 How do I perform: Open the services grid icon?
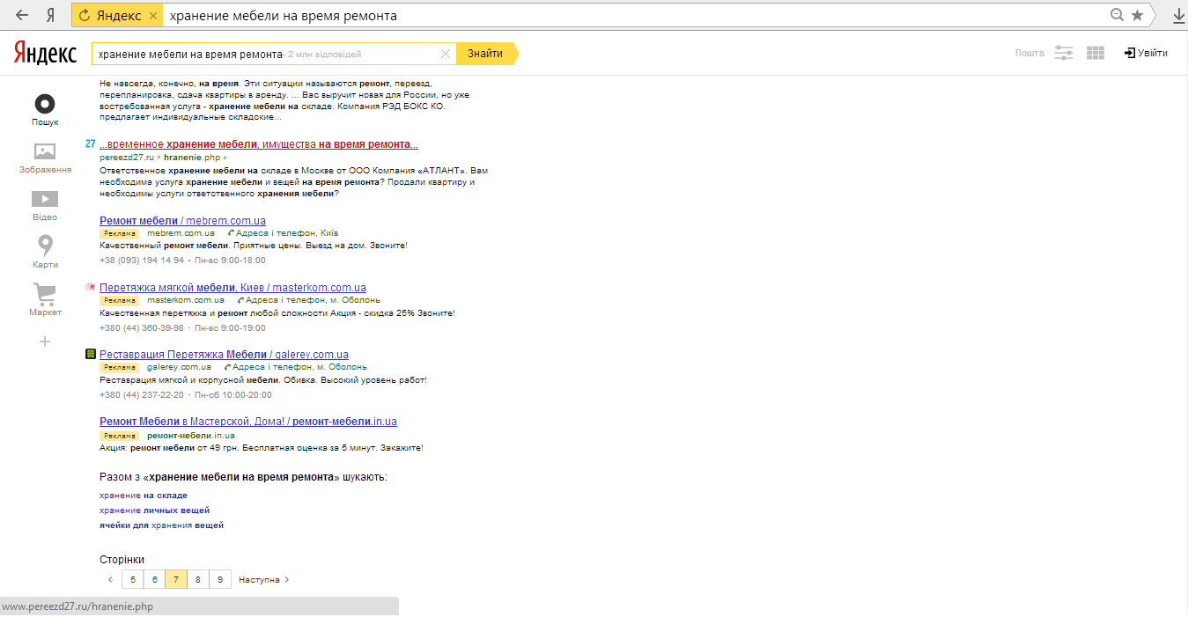(x=1096, y=53)
